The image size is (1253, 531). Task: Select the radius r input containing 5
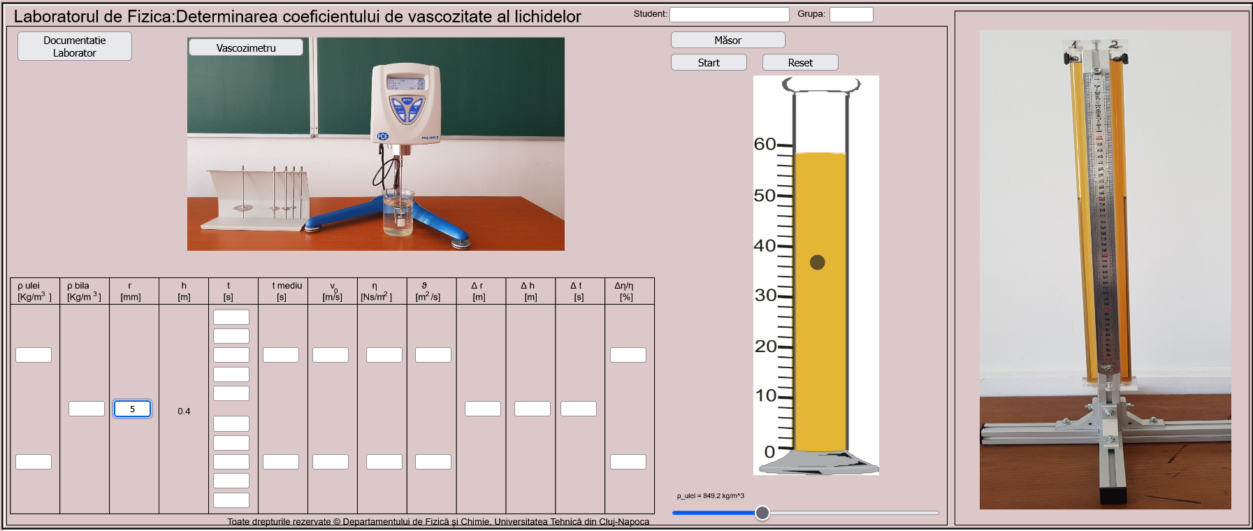point(132,409)
